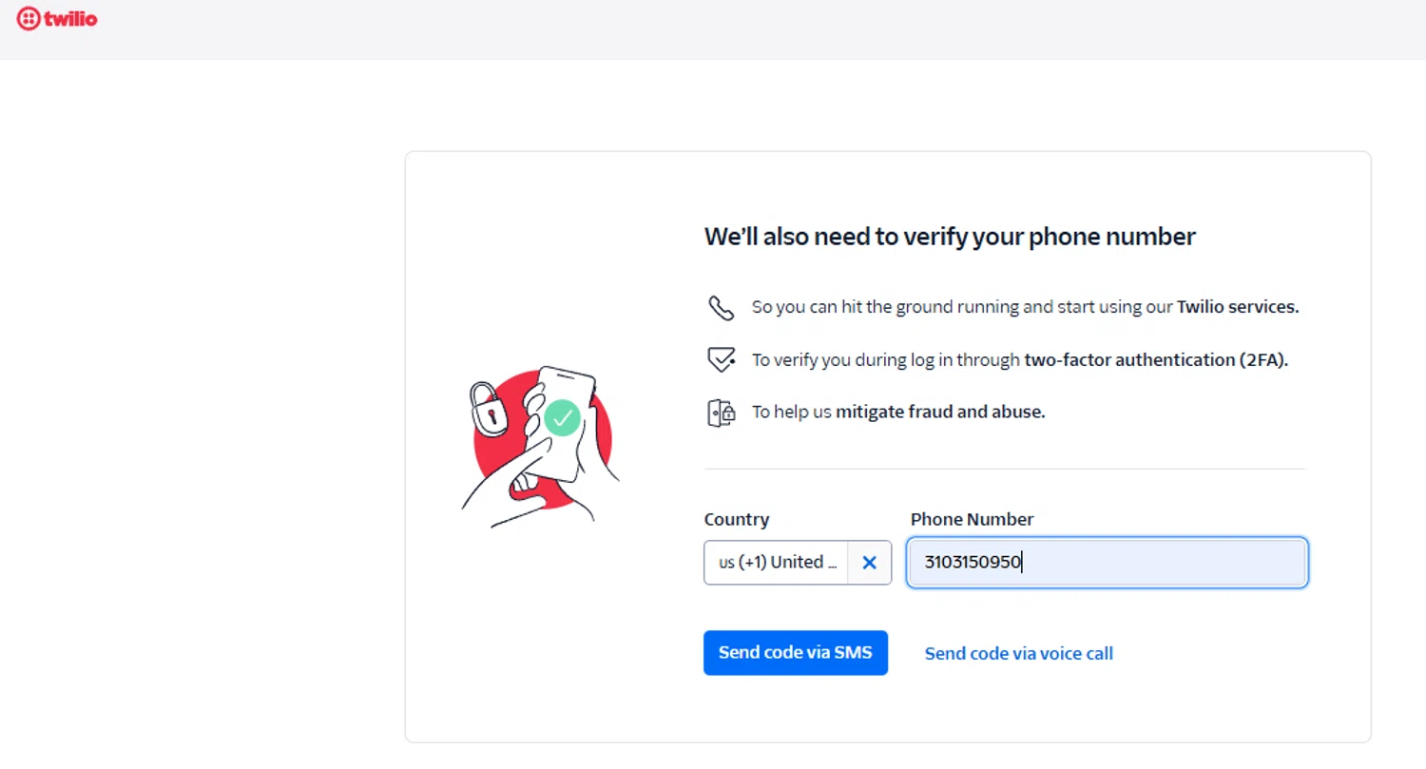Click the padlock in the illustration
This screenshot has height=769, width=1426.
pos(489,410)
